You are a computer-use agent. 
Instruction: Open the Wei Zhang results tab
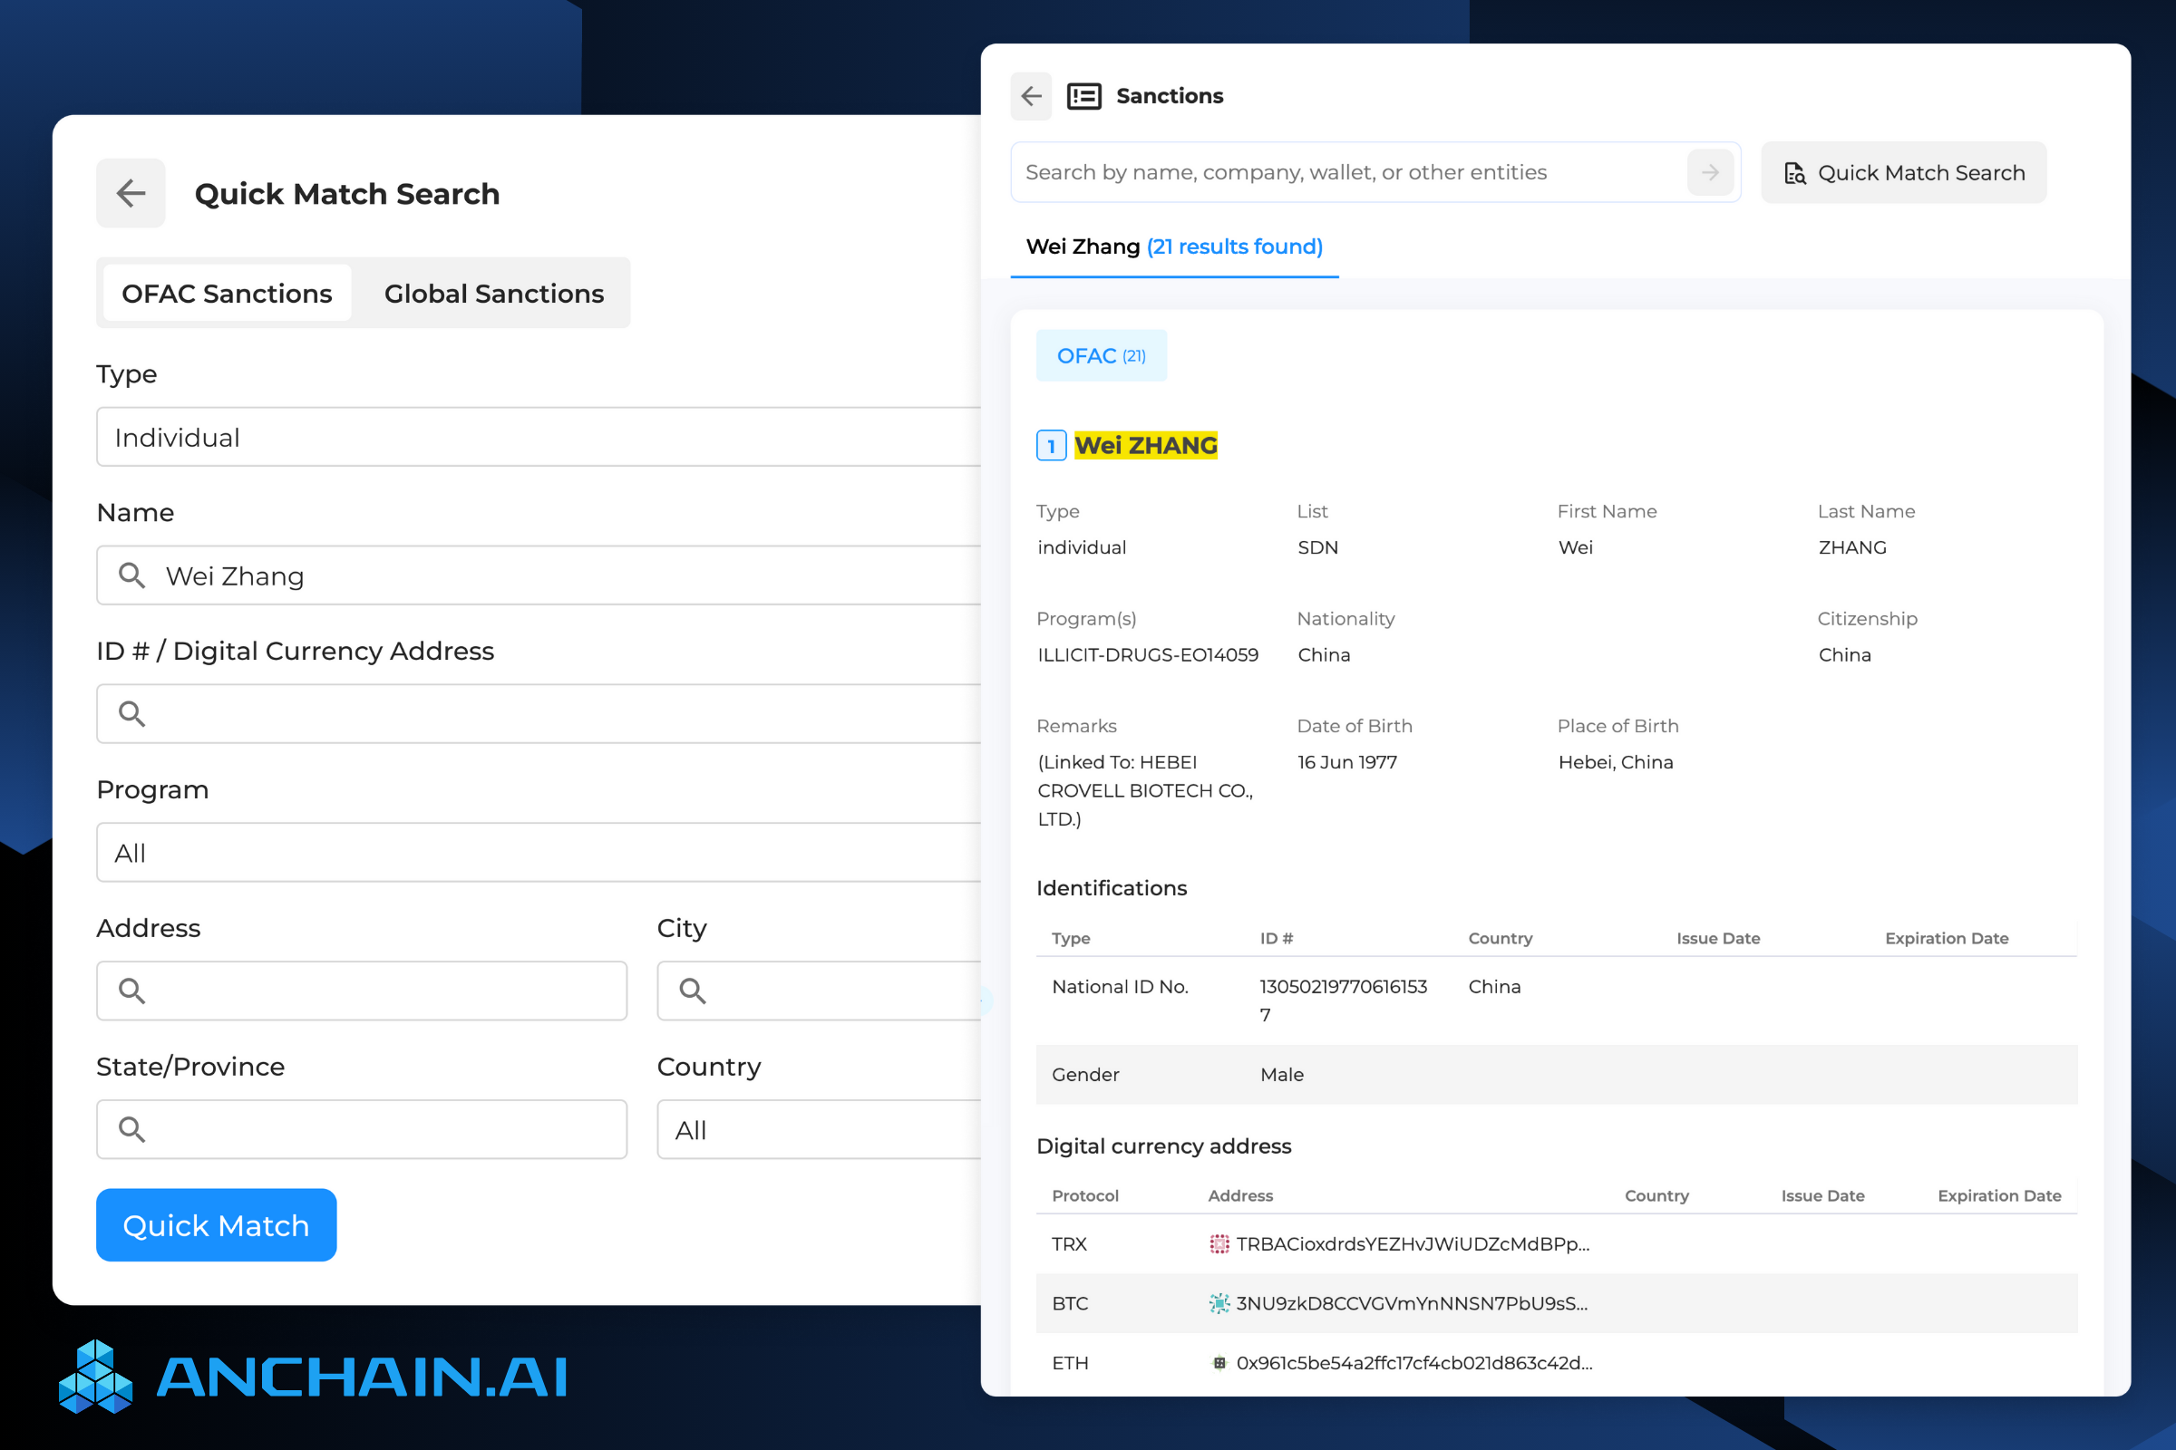click(x=1173, y=246)
